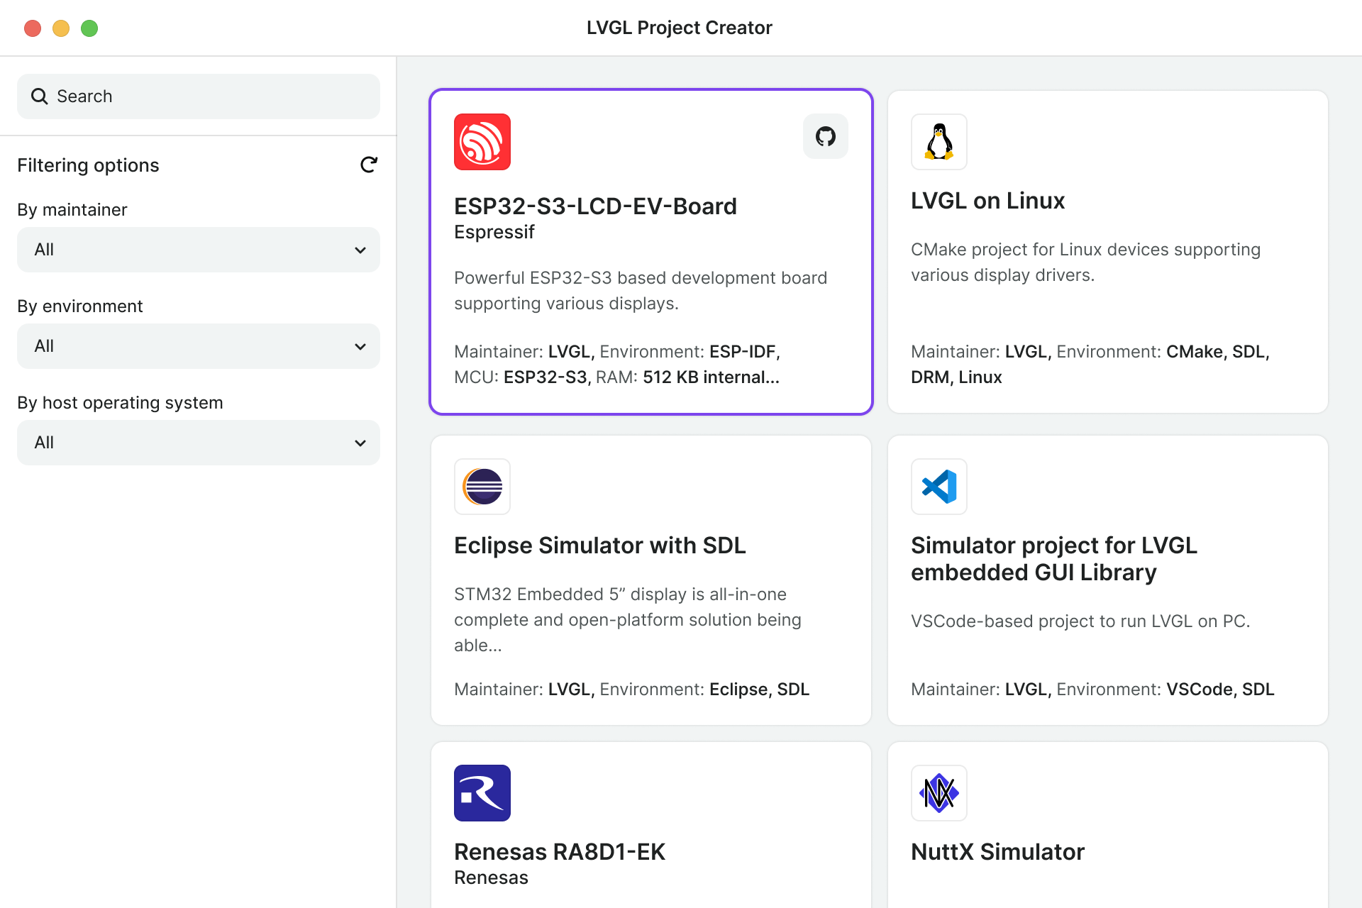Open the By host operating system dropdown
Screen dimensions: 1362x908
[x=199, y=443]
